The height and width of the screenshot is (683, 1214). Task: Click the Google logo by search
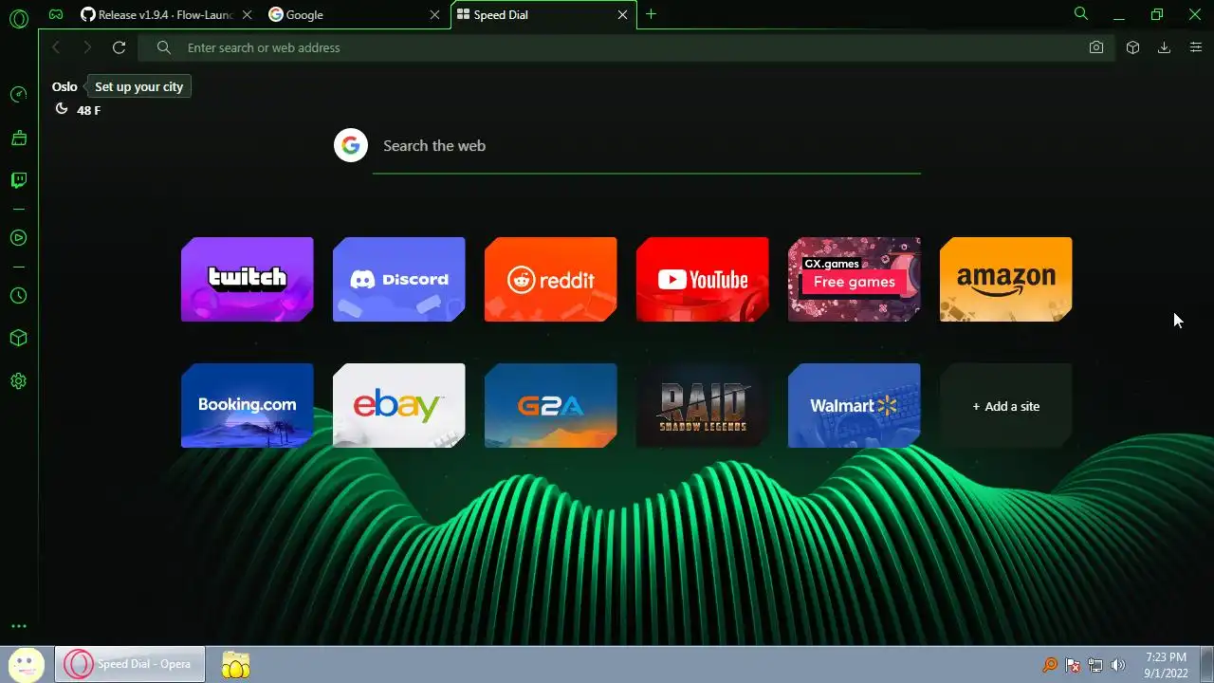351,145
